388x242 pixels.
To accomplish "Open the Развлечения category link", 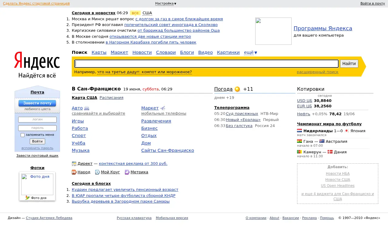I will coord(156,121).
